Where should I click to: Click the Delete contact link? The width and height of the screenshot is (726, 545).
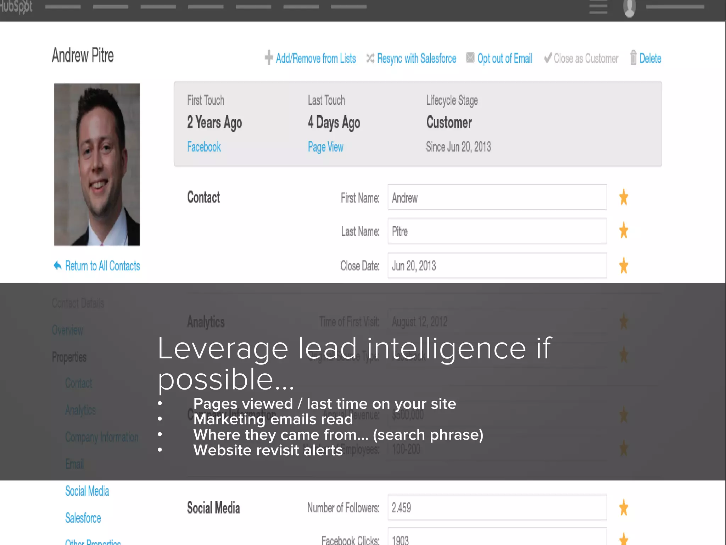click(x=650, y=58)
